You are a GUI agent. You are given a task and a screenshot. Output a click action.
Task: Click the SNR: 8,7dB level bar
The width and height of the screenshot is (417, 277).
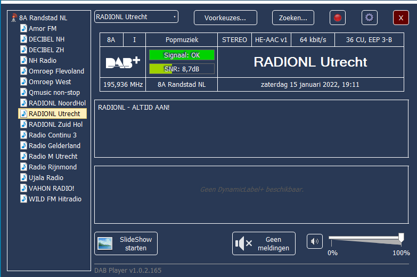click(182, 69)
